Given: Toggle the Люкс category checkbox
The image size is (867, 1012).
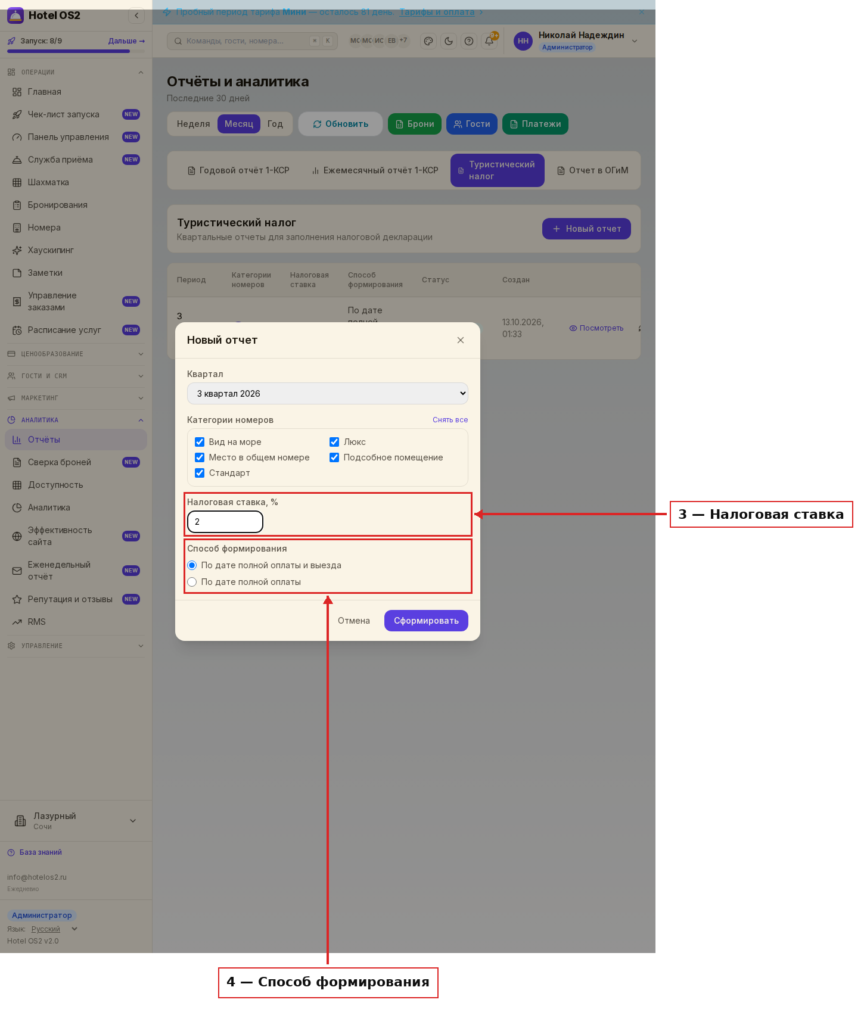Looking at the screenshot, I should coord(334,442).
